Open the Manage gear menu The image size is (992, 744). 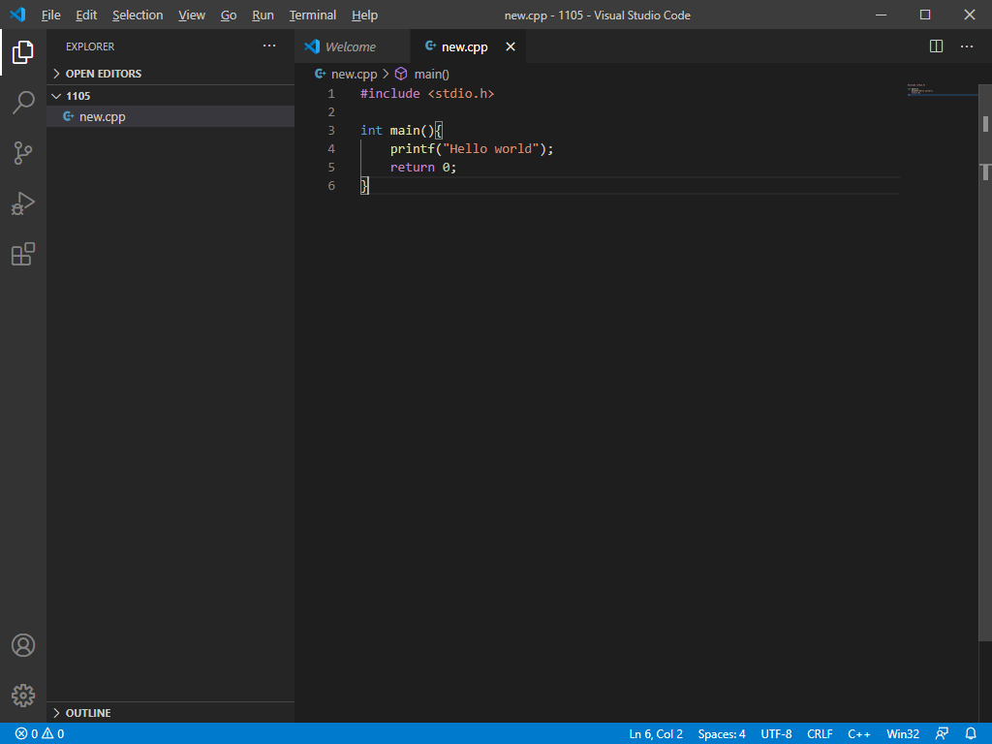click(23, 696)
